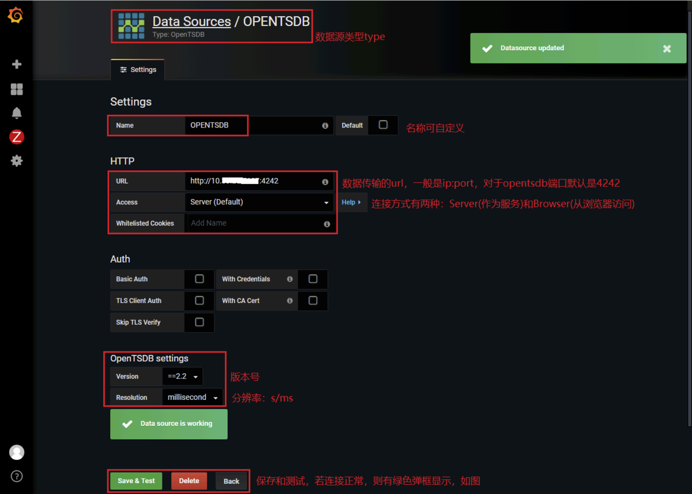Open the Create (plus) menu in sidebar
This screenshot has height=494, width=692.
coord(16,64)
